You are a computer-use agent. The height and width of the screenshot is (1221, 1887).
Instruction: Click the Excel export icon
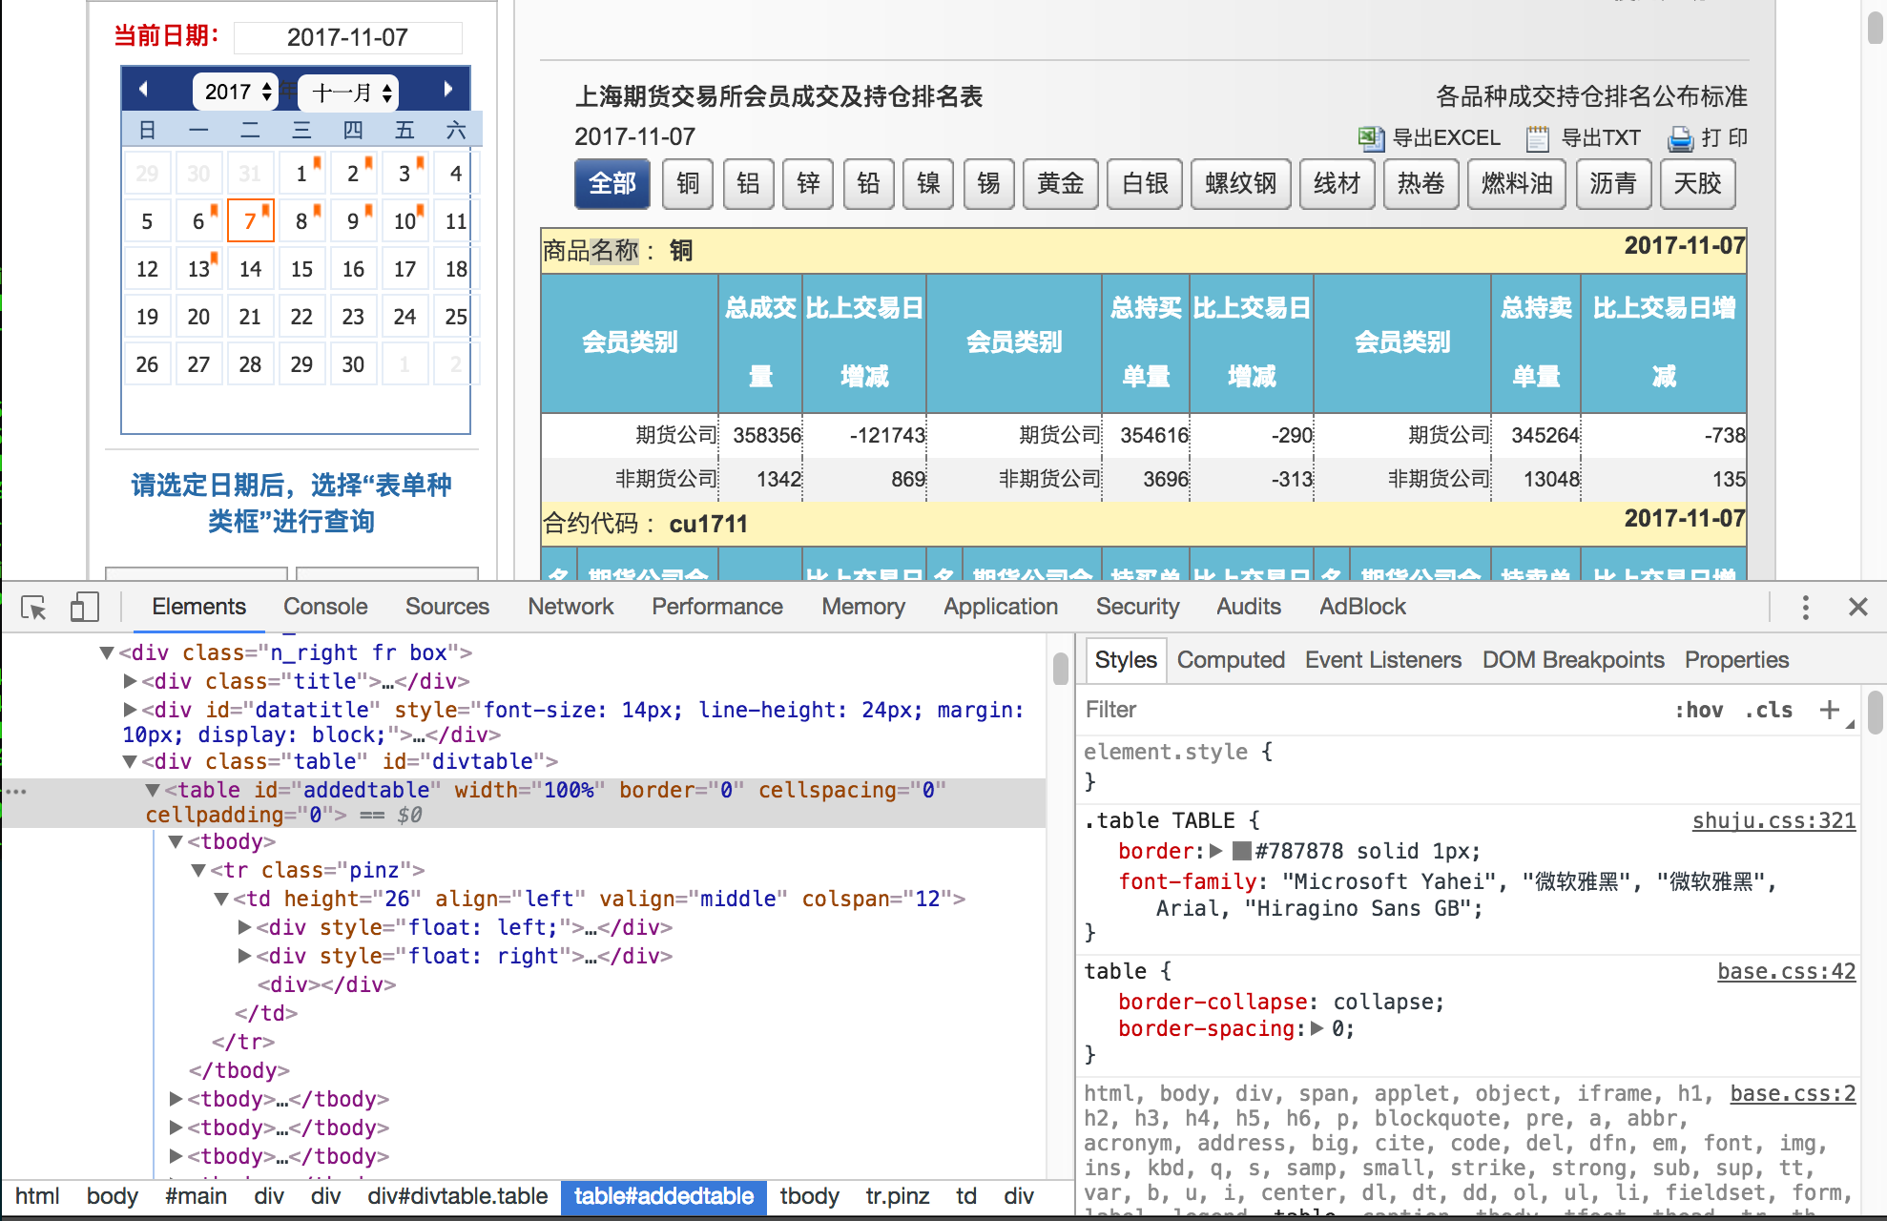1371,138
